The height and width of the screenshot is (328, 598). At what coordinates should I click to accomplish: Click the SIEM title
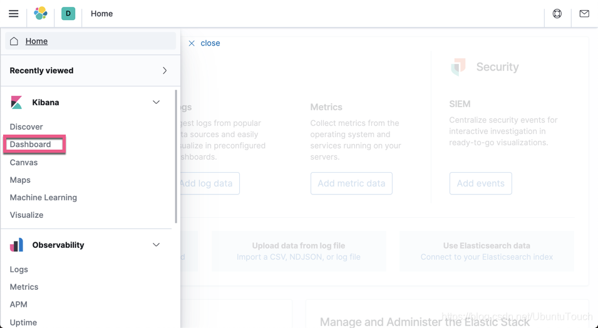pos(460,104)
